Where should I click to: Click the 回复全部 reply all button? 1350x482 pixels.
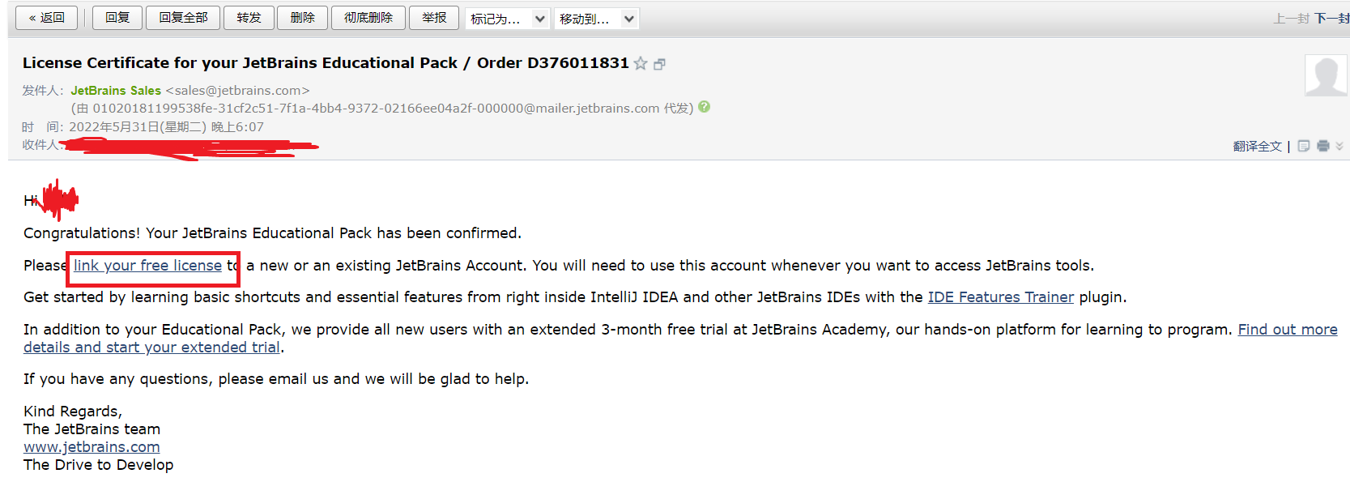(183, 18)
